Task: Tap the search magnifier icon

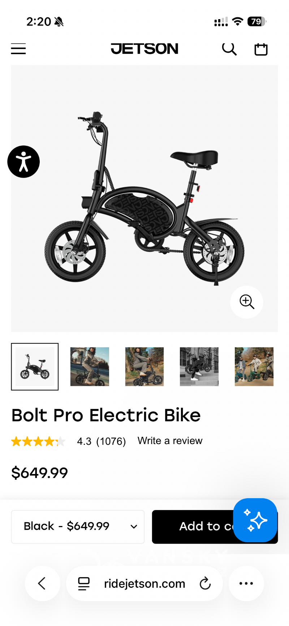Action: 229,49
